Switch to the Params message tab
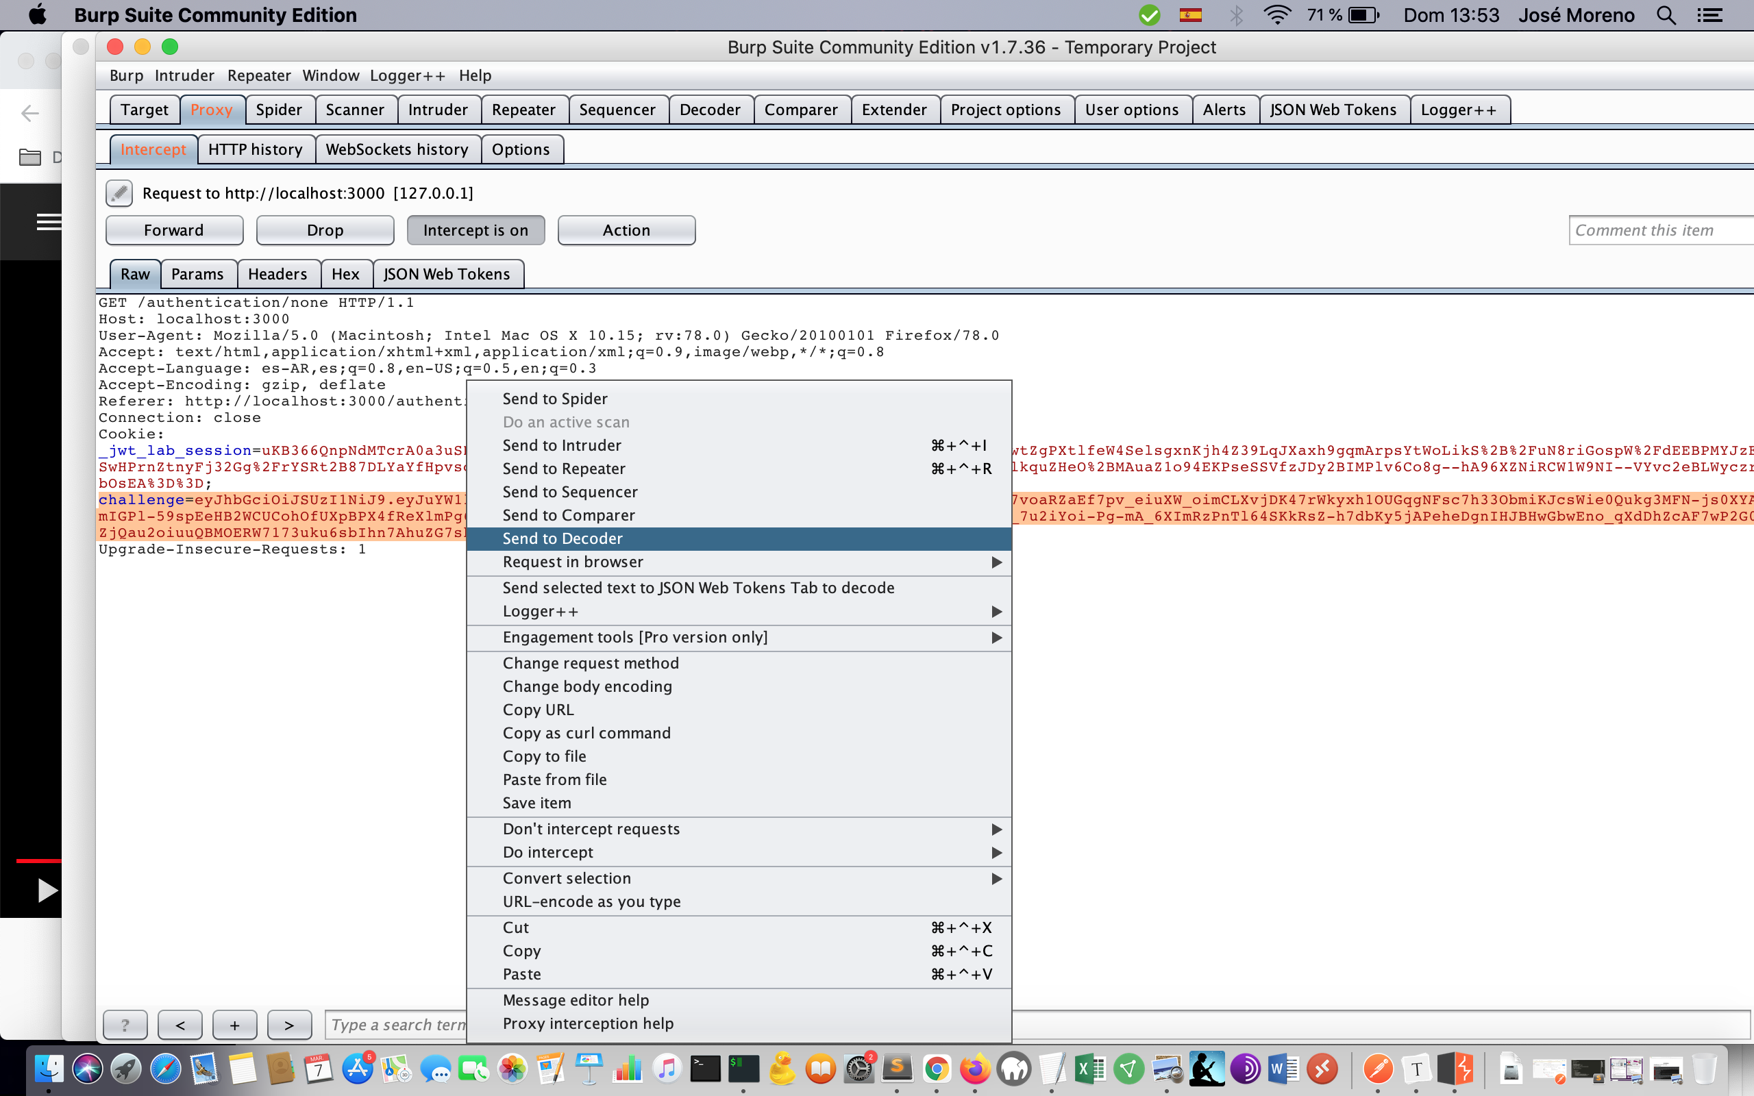The image size is (1754, 1096). point(197,274)
